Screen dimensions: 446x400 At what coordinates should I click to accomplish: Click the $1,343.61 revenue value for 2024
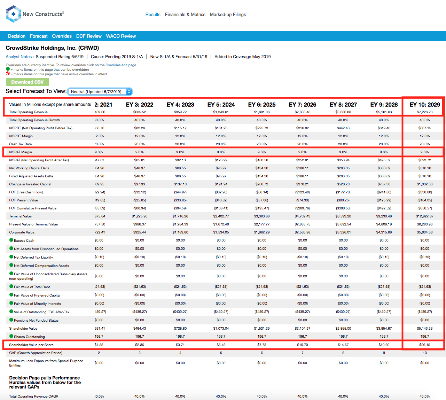click(221, 112)
